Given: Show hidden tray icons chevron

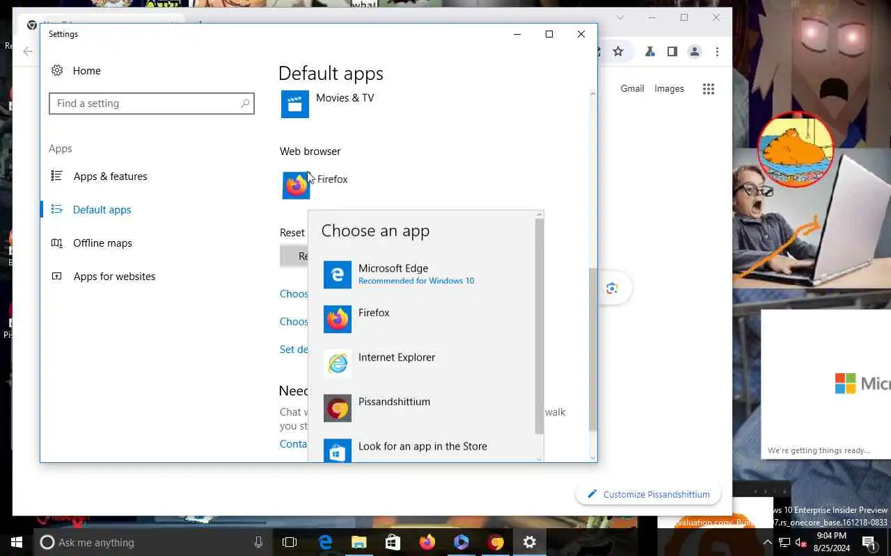Looking at the screenshot, I should point(768,542).
